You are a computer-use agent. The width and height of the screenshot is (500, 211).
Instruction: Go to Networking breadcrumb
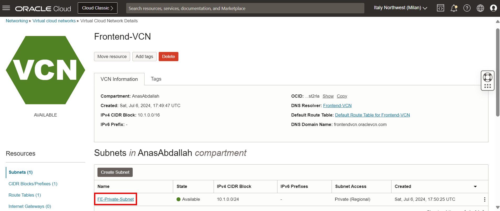(x=17, y=21)
